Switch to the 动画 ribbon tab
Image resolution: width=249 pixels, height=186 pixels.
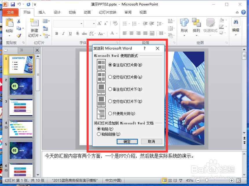(87, 12)
